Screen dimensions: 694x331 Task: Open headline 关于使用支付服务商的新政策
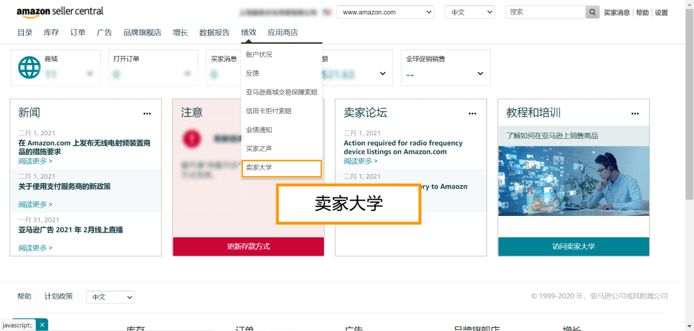pos(65,186)
